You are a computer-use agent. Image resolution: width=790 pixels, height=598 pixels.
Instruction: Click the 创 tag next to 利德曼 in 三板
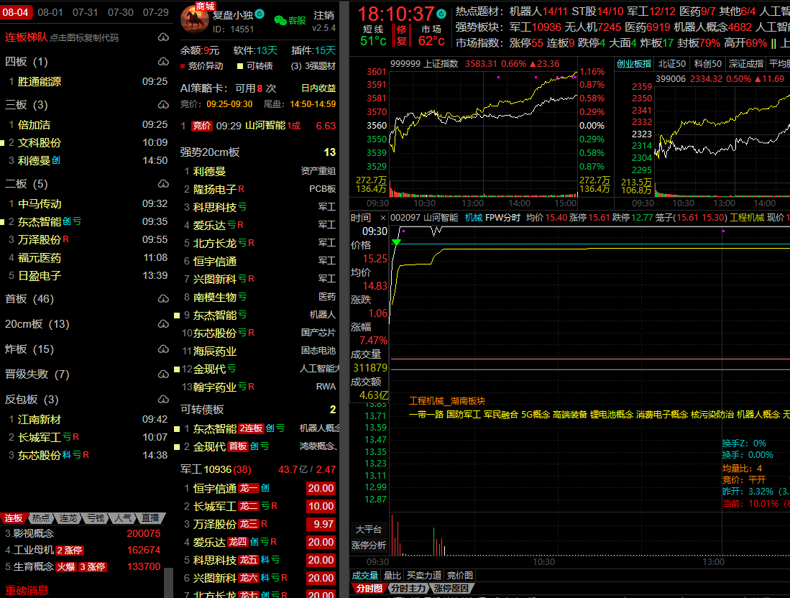(56, 160)
